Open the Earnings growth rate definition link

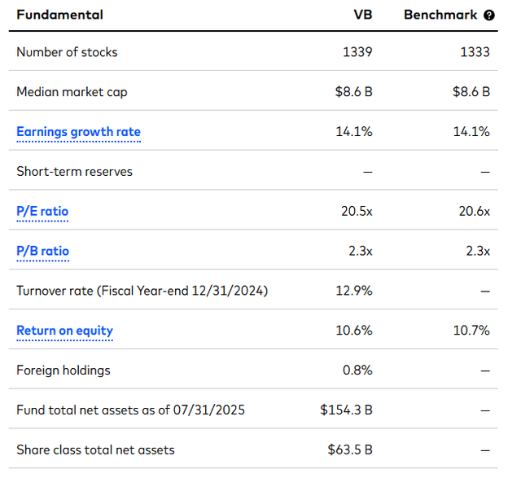tap(78, 132)
